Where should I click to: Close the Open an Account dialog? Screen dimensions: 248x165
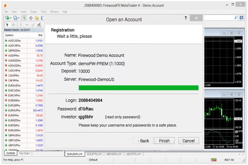[x=196, y=18]
